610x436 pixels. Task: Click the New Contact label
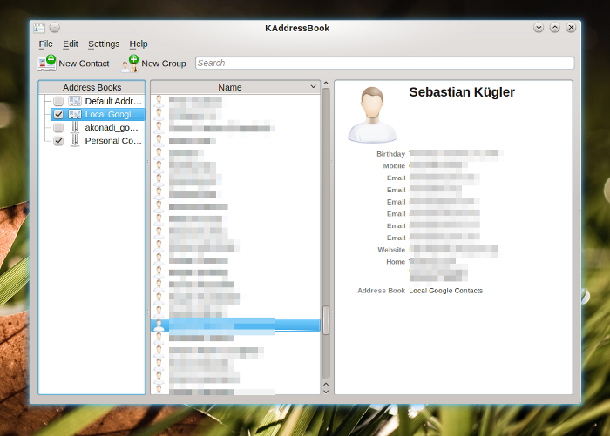click(84, 64)
